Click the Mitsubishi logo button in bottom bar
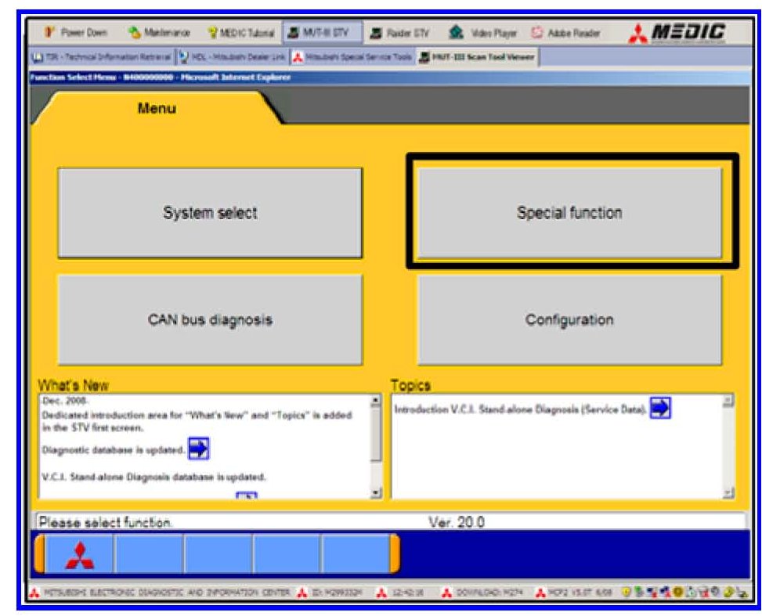The image size is (762, 616). (78, 555)
